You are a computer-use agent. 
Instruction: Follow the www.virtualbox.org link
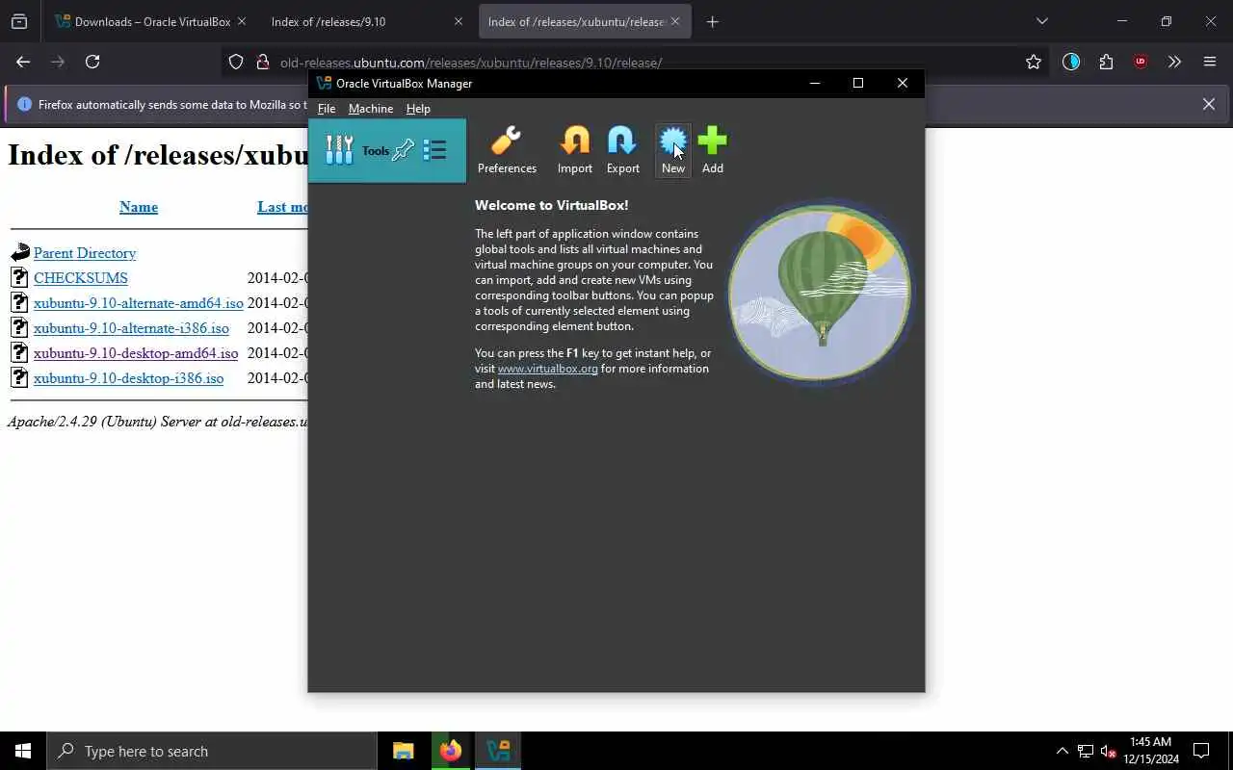(x=548, y=369)
